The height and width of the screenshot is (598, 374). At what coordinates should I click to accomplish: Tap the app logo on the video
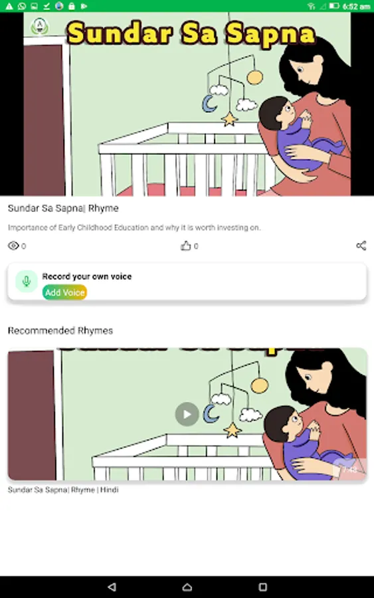coord(39,27)
